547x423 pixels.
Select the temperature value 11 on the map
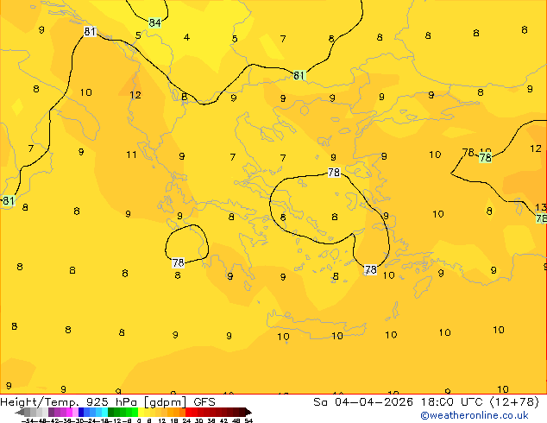click(131, 155)
